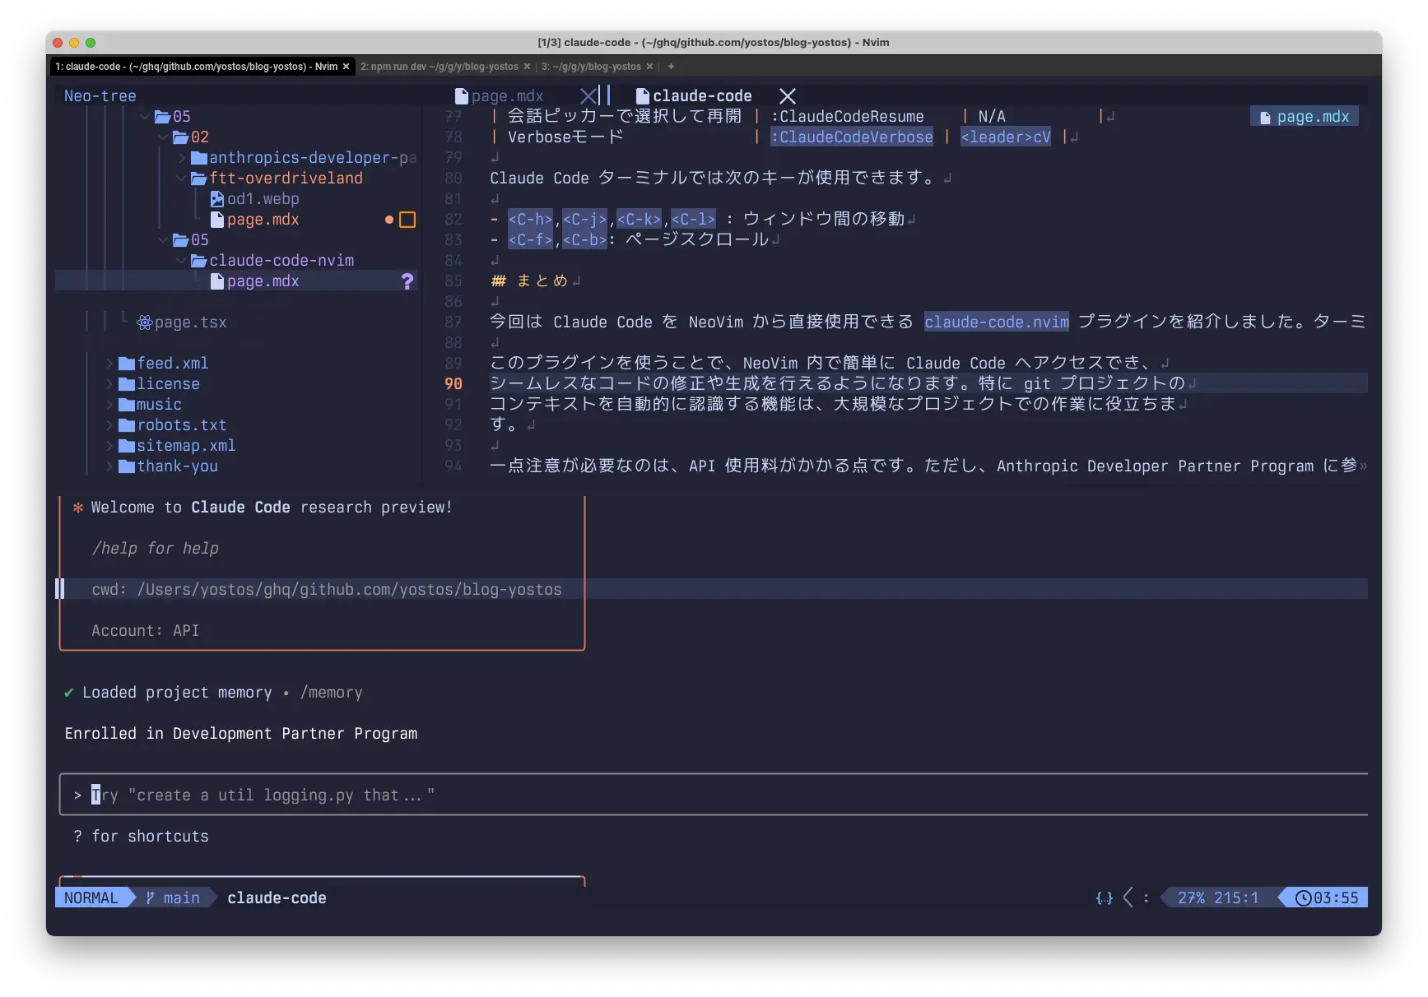Click the 27% 215:1 position indicator
This screenshot has width=1428, height=997.
tap(1217, 897)
